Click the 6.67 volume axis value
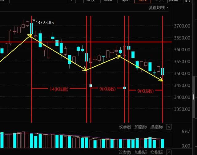The image size is (197, 155). [x=186, y=132]
